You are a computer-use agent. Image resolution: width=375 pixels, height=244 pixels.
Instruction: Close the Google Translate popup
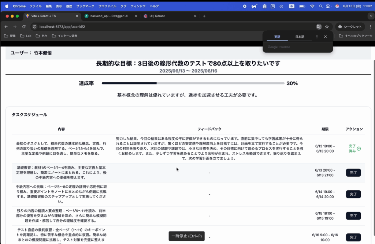tap(325, 37)
